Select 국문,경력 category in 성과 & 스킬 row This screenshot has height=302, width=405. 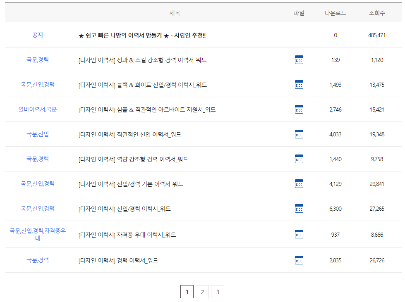pos(38,60)
